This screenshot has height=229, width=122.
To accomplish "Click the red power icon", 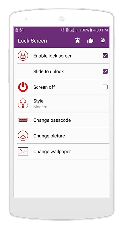I will pyautogui.click(x=23, y=87).
